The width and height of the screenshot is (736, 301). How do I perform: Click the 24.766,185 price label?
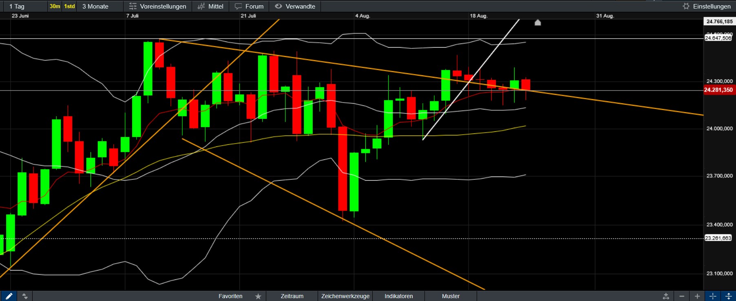point(720,22)
